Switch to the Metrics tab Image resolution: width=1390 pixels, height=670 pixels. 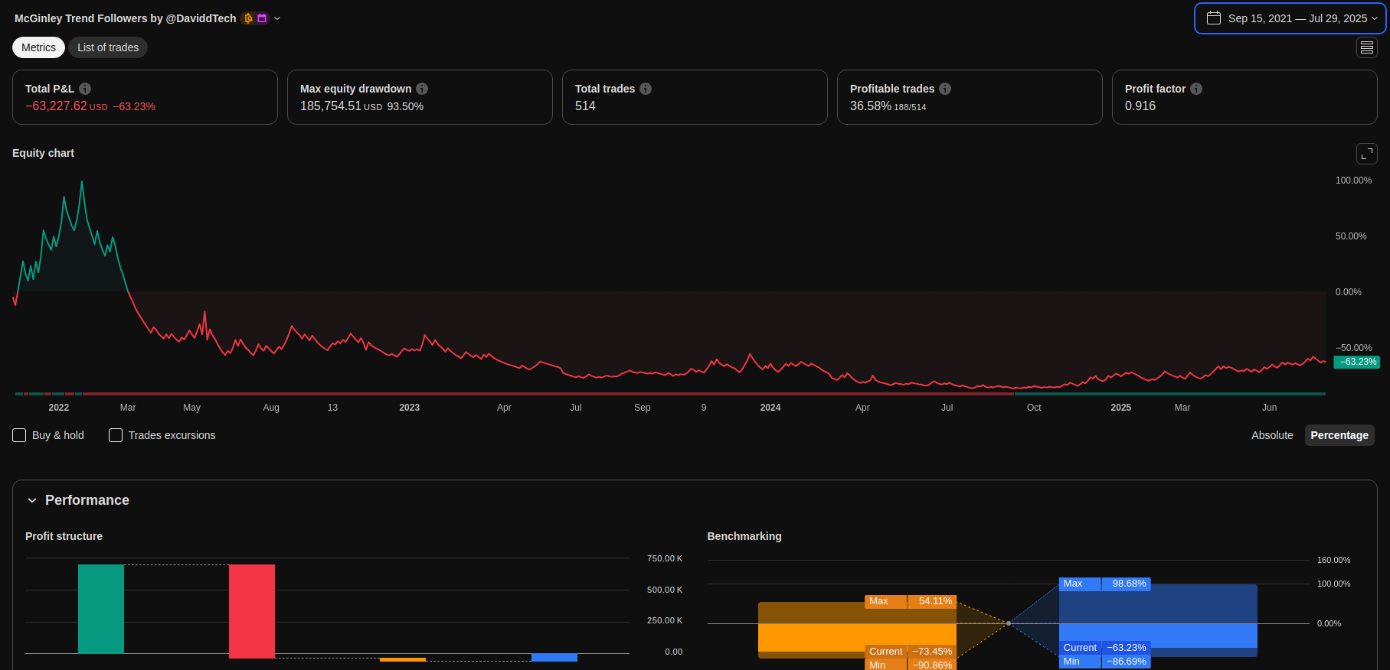click(x=38, y=47)
